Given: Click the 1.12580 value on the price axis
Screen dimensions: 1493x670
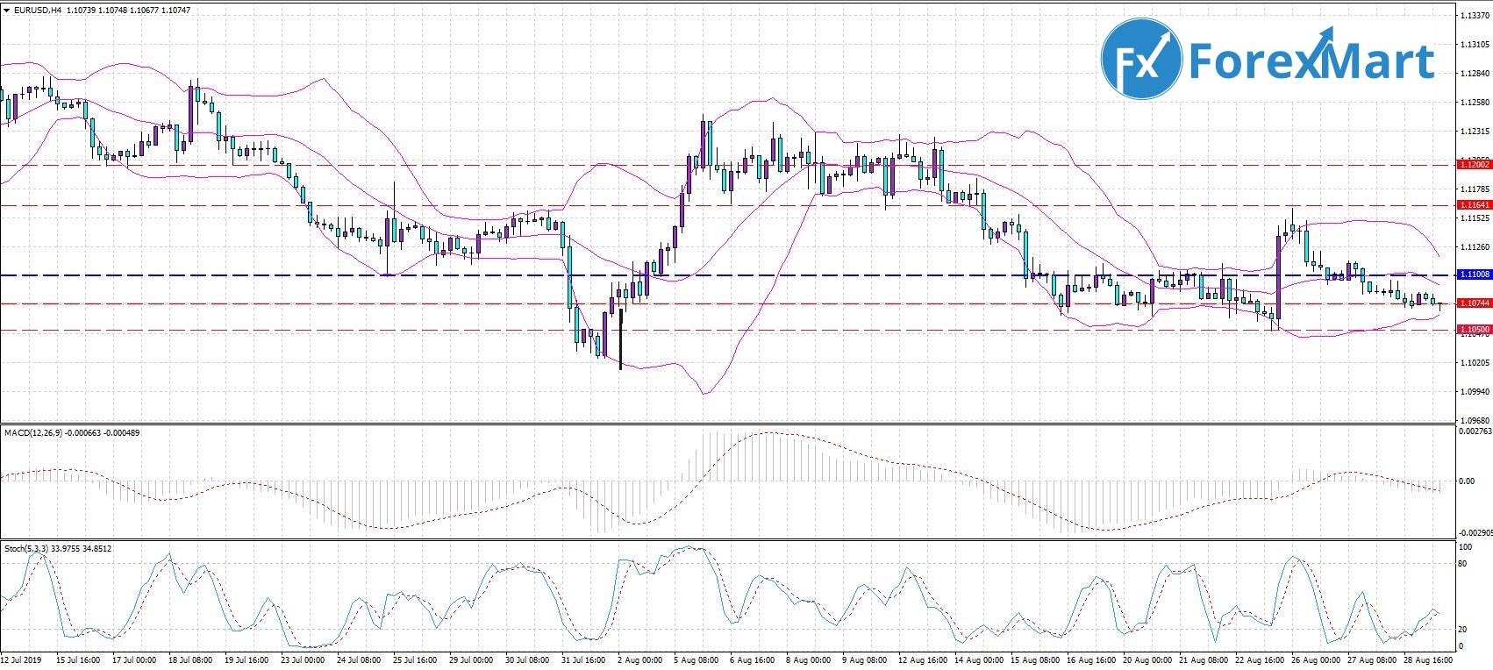Looking at the screenshot, I should coord(1475,103).
